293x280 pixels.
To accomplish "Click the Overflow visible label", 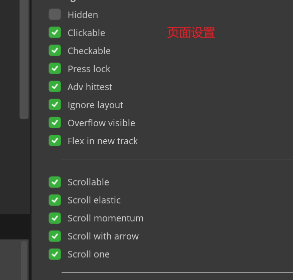I will [101, 123].
